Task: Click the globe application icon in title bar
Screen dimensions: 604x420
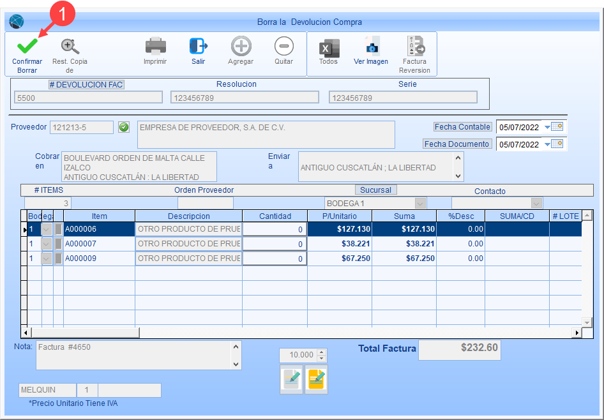Action: [x=16, y=21]
